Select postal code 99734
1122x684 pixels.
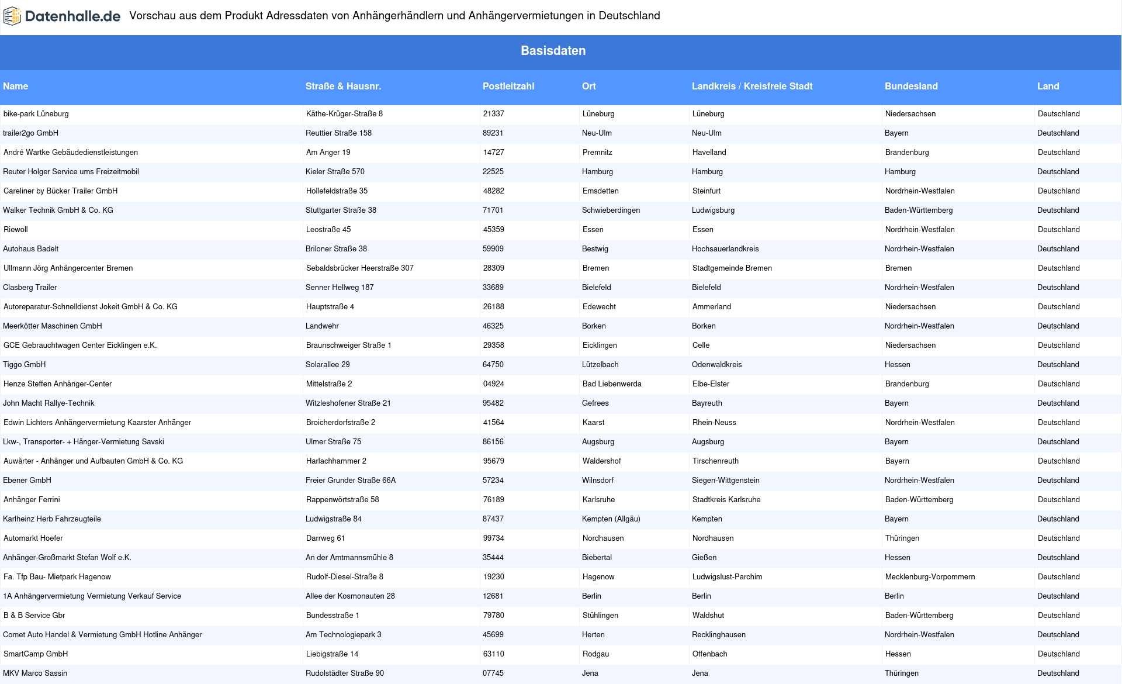pos(493,538)
